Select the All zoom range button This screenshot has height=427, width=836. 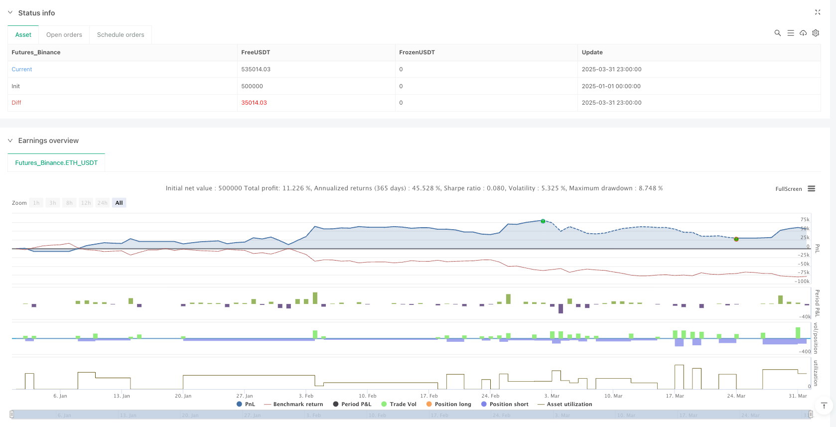(x=119, y=203)
